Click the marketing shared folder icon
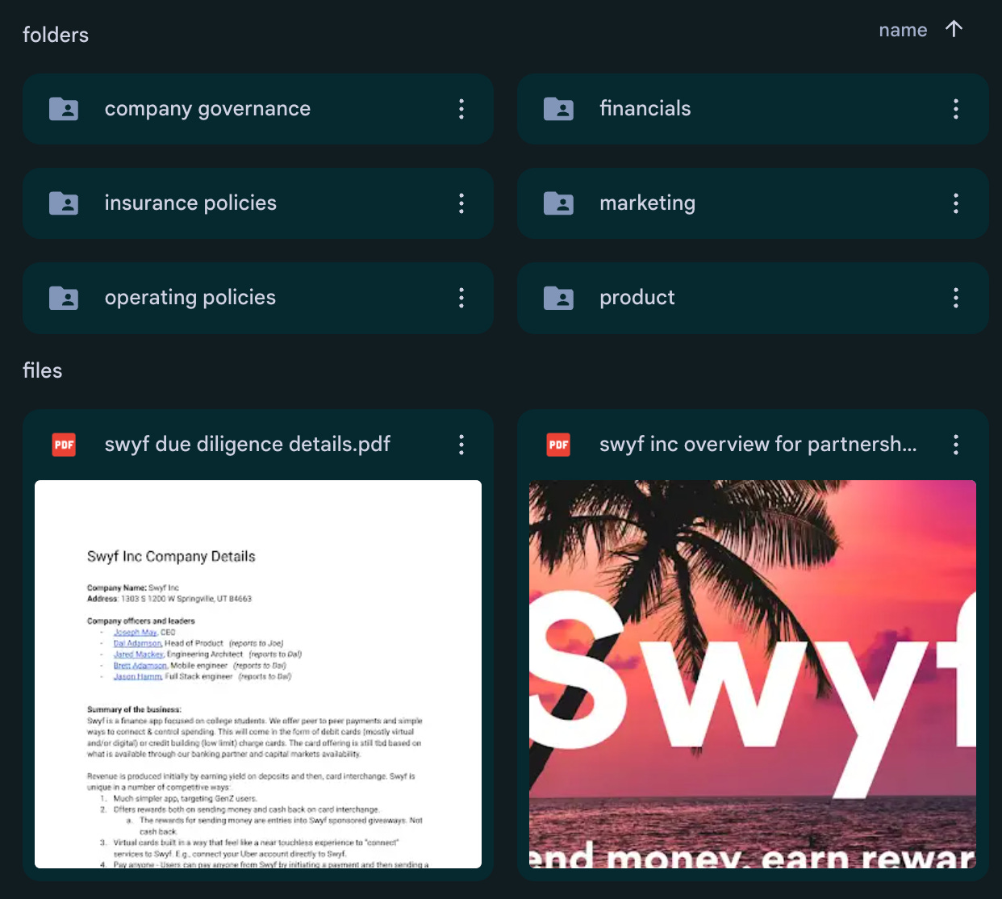 (558, 203)
